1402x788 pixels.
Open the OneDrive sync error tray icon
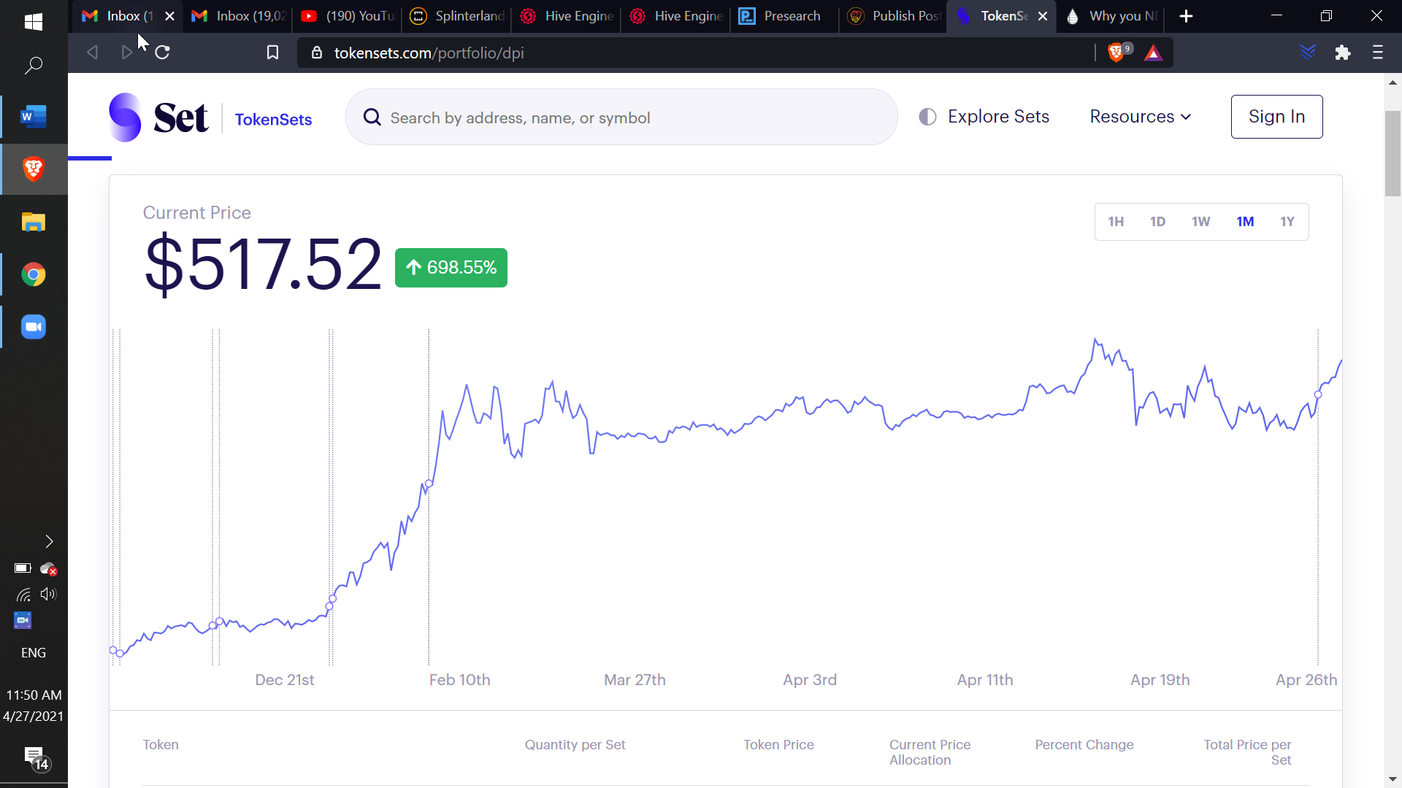(x=48, y=568)
